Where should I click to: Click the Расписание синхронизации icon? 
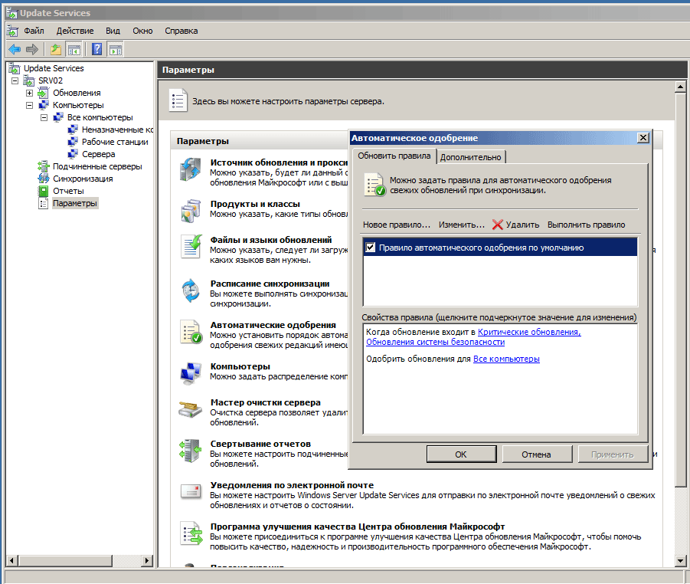click(190, 290)
